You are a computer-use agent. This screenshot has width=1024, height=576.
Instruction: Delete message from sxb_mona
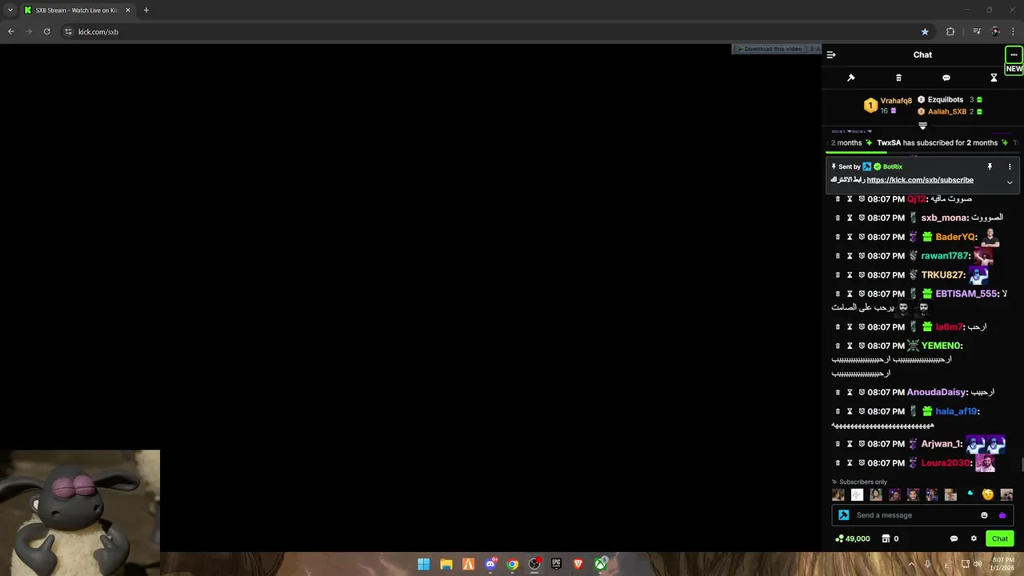click(838, 218)
